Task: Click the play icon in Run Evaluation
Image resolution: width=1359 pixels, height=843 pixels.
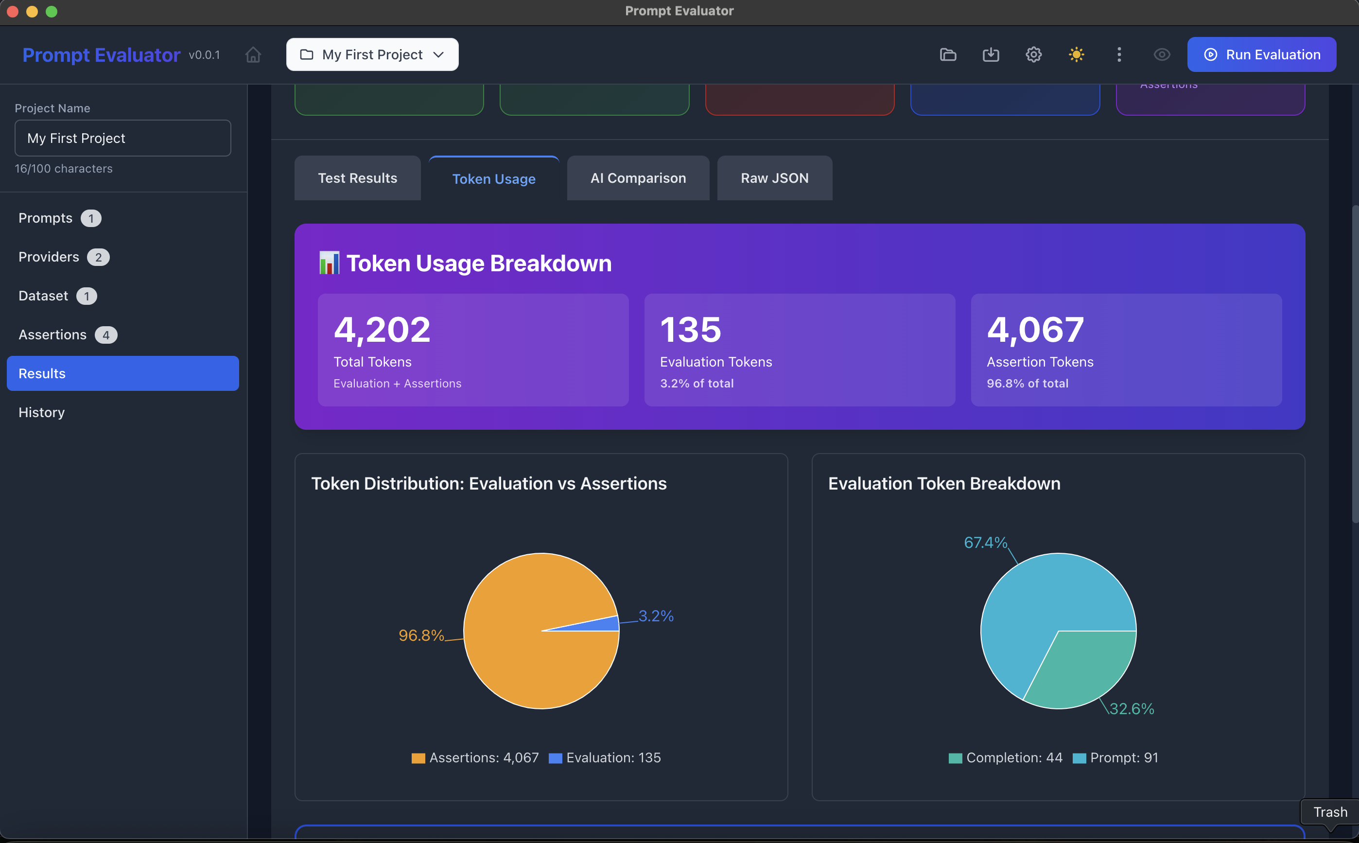Action: pyautogui.click(x=1210, y=54)
